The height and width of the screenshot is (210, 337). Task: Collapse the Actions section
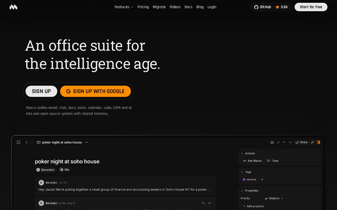coord(248,153)
